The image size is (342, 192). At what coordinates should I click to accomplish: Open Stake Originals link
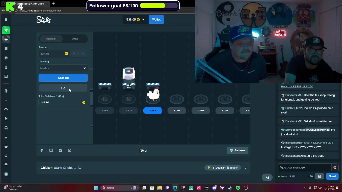tap(65, 168)
